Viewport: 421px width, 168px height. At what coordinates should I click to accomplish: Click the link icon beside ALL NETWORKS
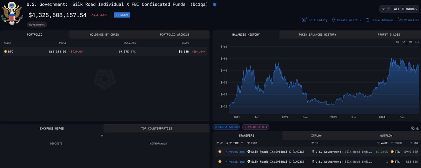click(x=388, y=9)
